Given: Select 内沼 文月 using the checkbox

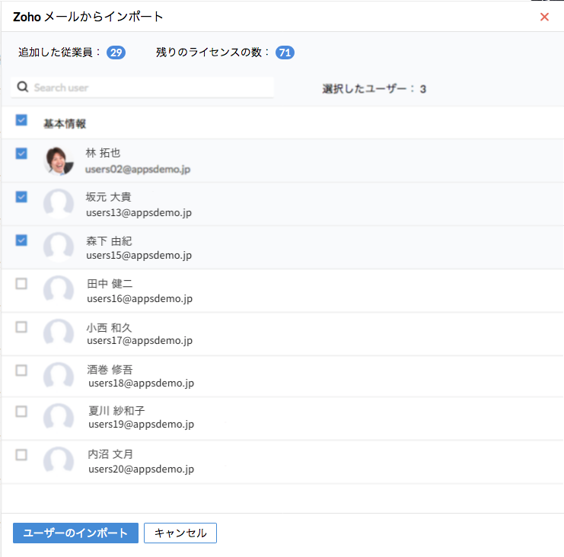Looking at the screenshot, I should click(21, 455).
